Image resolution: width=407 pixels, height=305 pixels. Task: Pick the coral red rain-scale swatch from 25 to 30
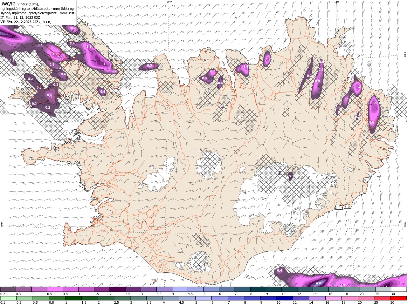pos(382,298)
